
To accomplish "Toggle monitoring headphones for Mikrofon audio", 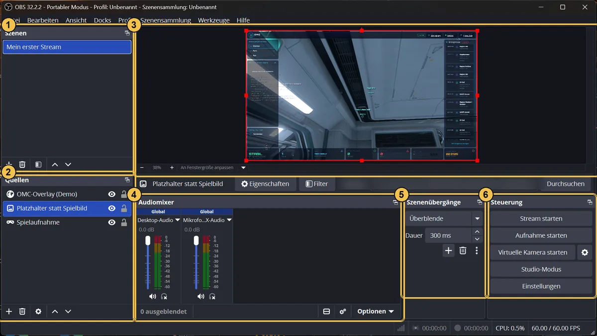I will click(x=212, y=296).
